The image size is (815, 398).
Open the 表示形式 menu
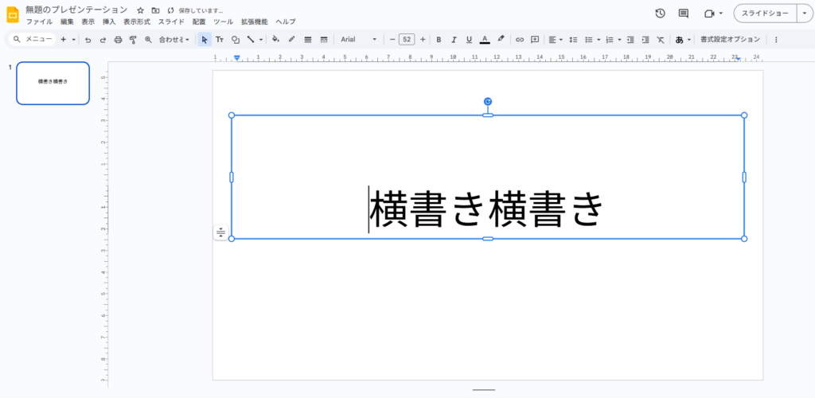pyautogui.click(x=137, y=21)
